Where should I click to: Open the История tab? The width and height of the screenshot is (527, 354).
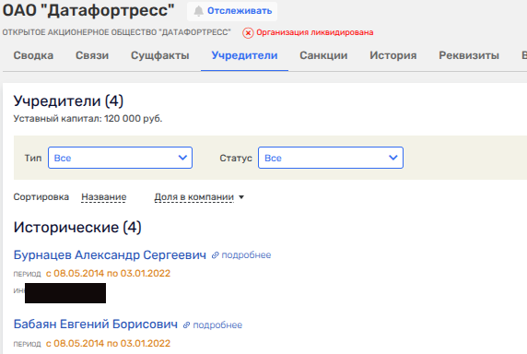pyautogui.click(x=393, y=55)
